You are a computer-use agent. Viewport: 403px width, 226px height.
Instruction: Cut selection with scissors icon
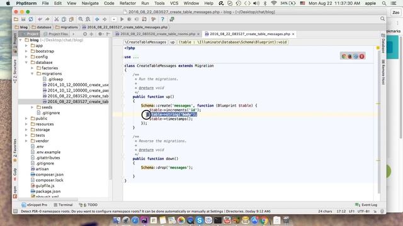56,19
